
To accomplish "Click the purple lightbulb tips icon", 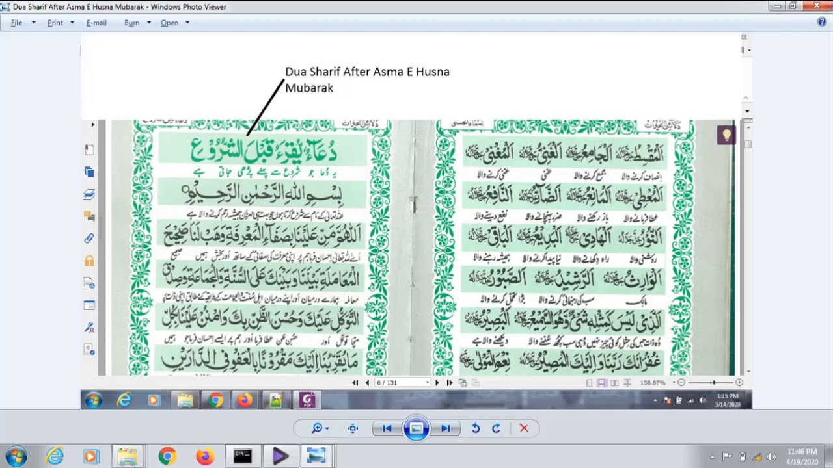I will pos(726,135).
